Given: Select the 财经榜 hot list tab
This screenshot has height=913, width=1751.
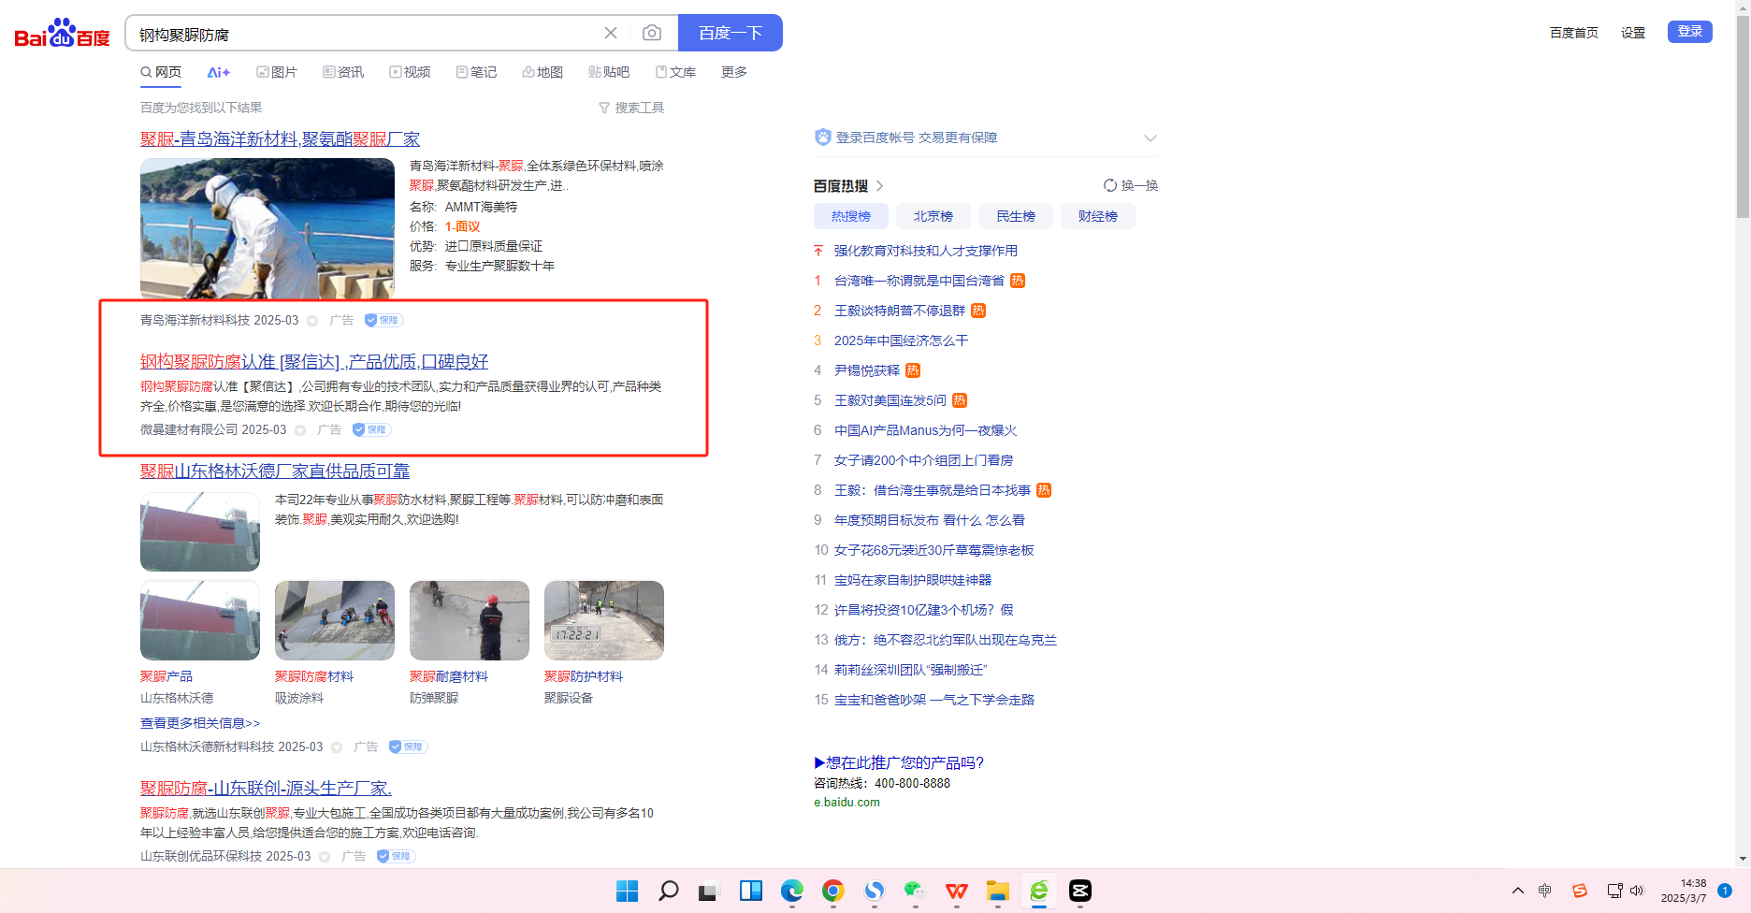Looking at the screenshot, I should [1097, 217].
